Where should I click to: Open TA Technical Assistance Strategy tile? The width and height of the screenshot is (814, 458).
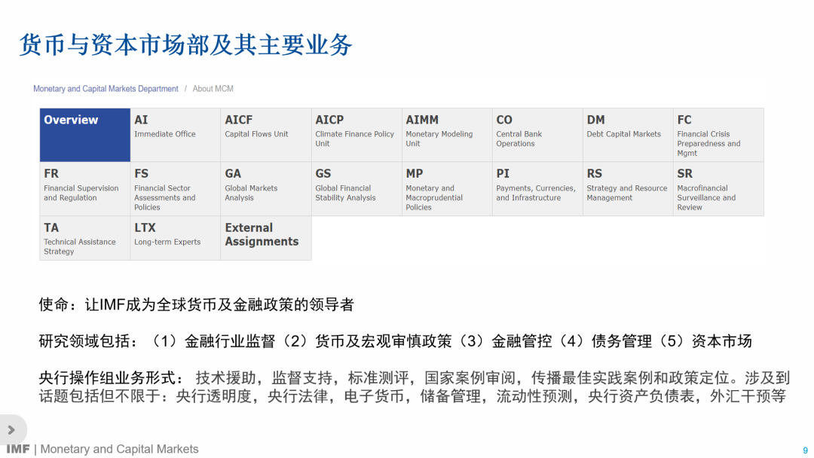(84, 239)
